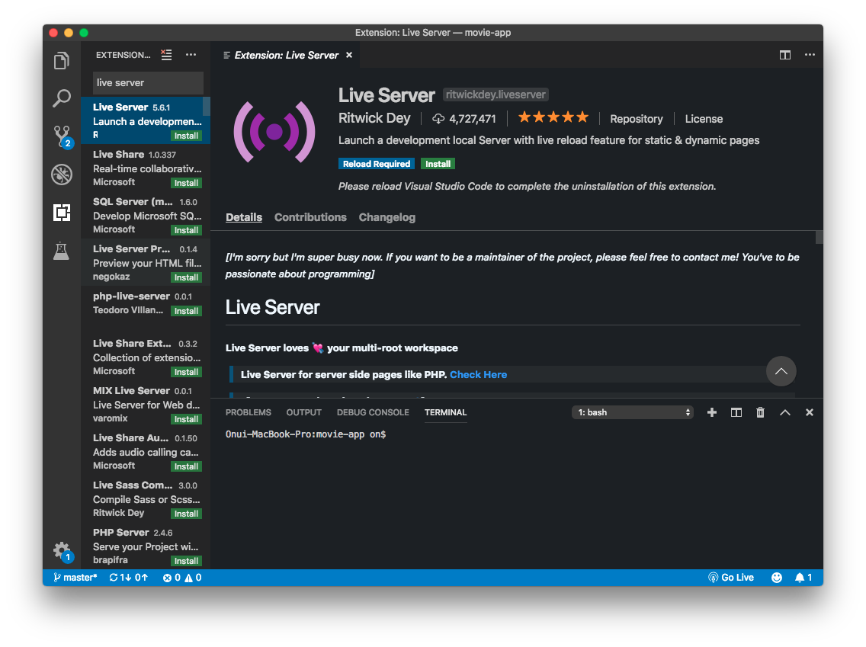
Task: Click the Ritwick Dey publisher name
Action: tap(374, 118)
